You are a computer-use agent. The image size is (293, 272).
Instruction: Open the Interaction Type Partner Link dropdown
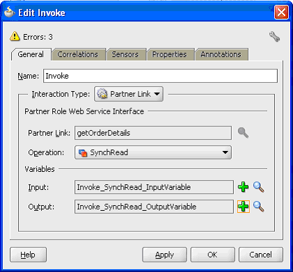click(x=129, y=94)
